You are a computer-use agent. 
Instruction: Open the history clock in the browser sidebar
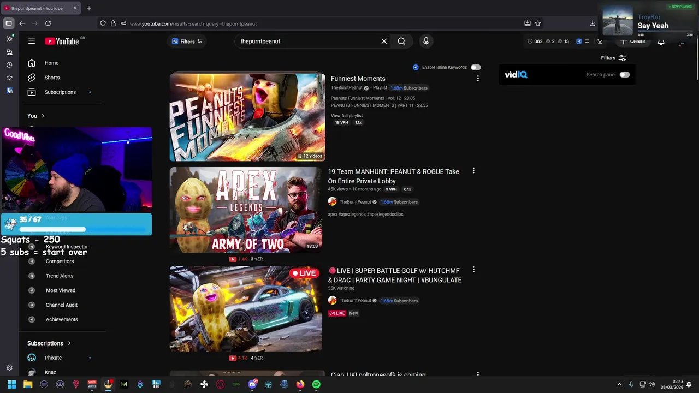[x=9, y=65]
